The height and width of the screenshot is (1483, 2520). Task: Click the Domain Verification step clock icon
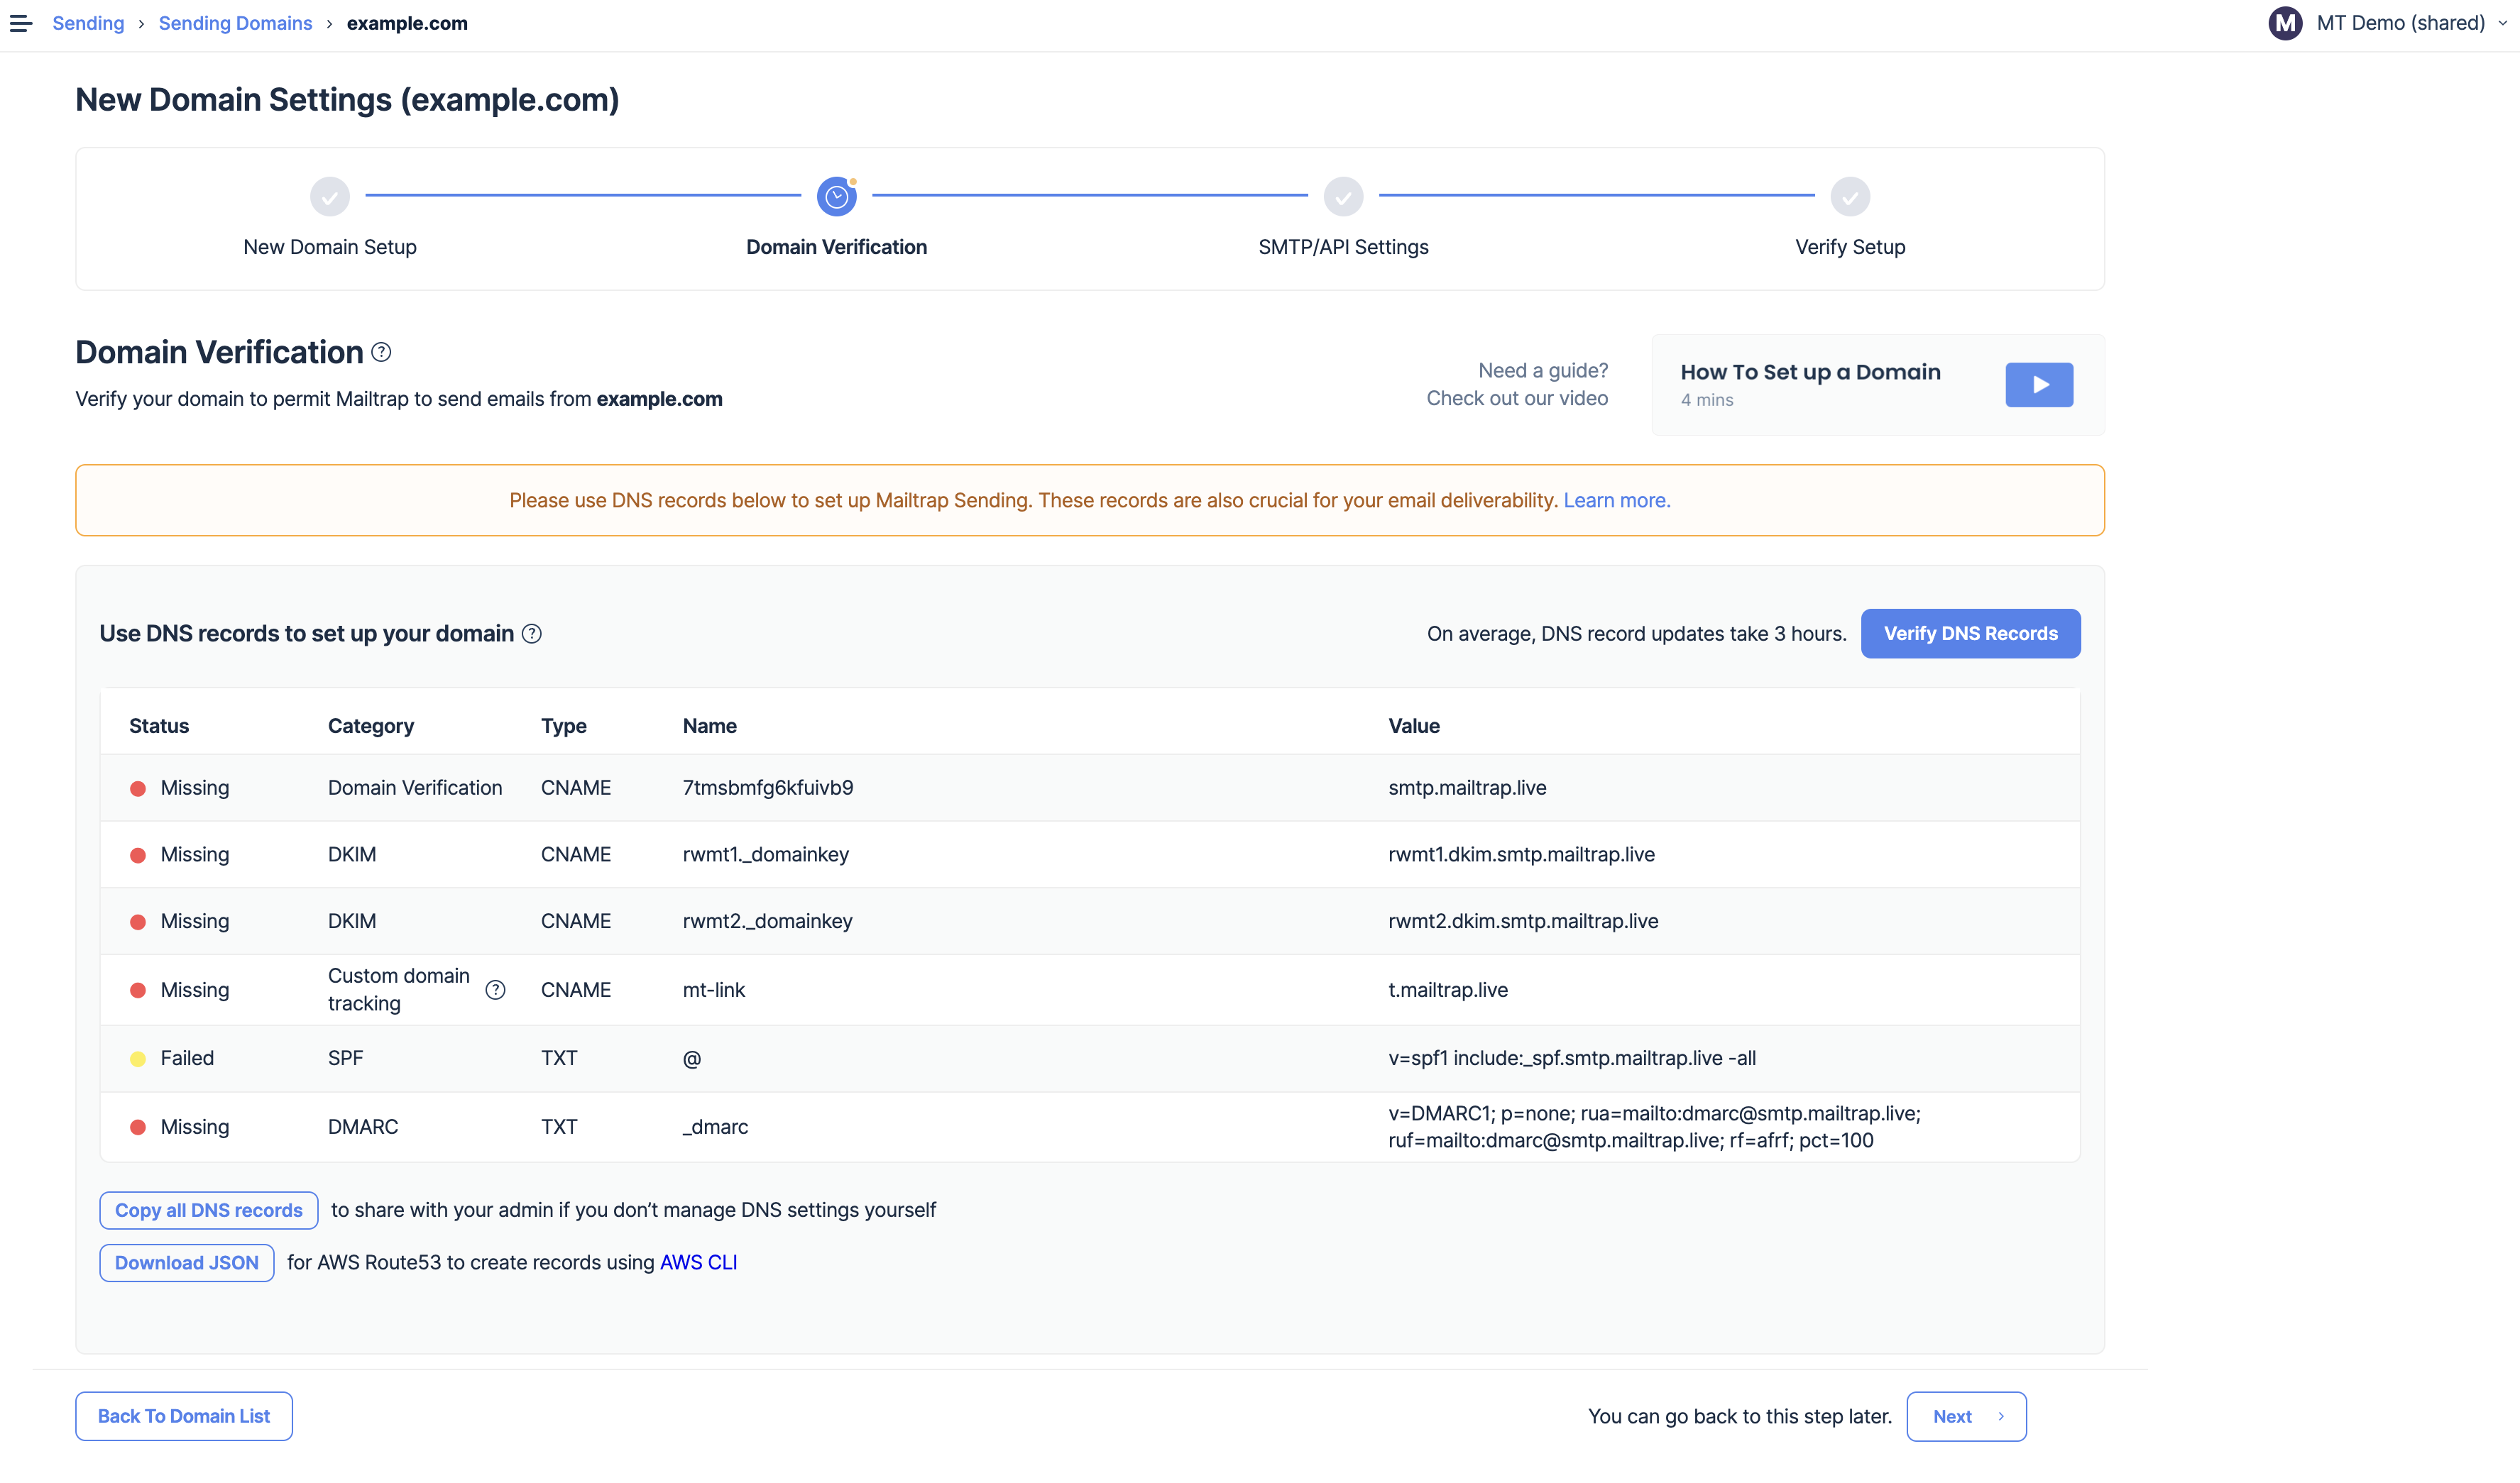[x=836, y=197]
